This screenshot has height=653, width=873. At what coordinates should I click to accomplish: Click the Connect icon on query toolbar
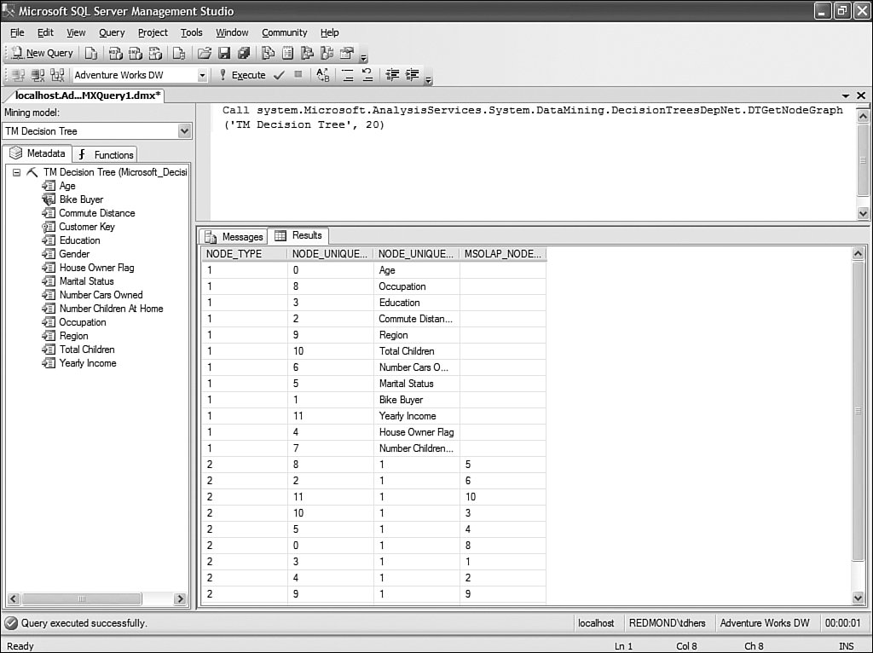(18, 75)
